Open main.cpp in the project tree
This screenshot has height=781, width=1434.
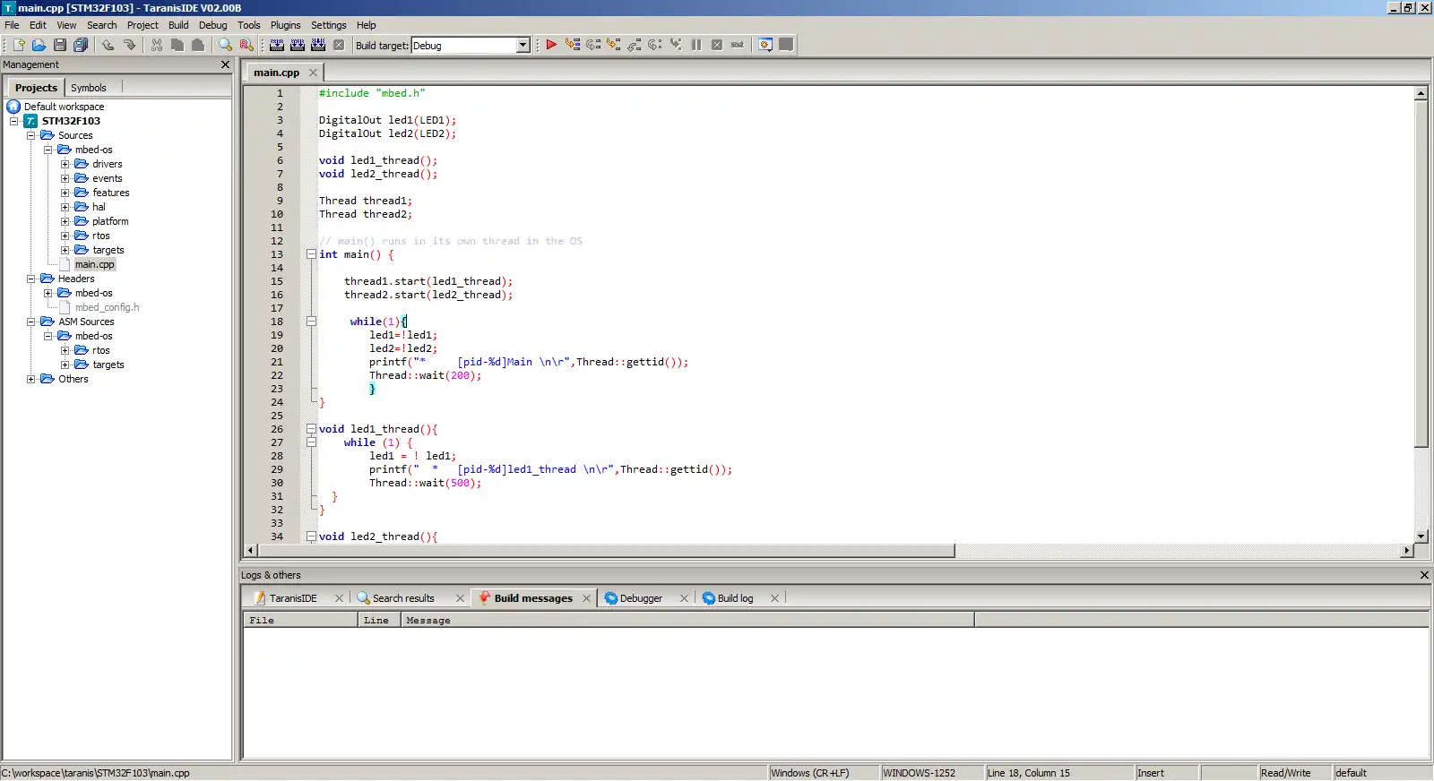click(94, 264)
